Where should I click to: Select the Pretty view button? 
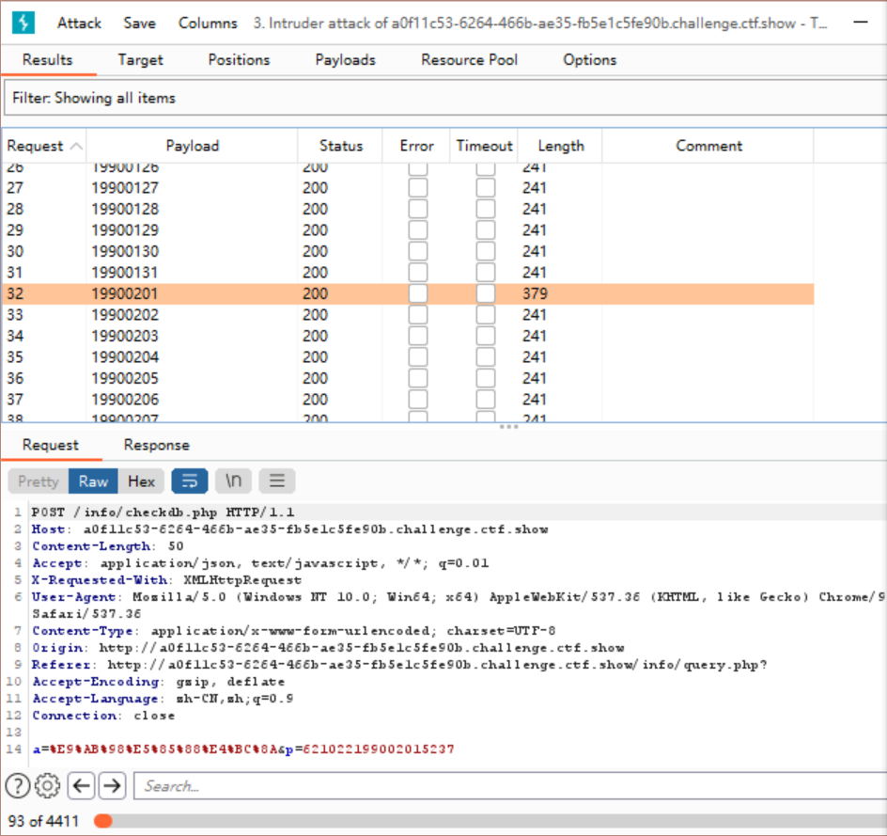38,481
